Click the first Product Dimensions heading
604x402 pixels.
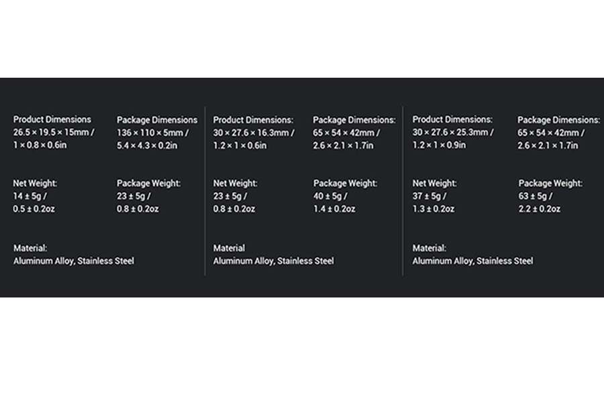[x=52, y=120]
